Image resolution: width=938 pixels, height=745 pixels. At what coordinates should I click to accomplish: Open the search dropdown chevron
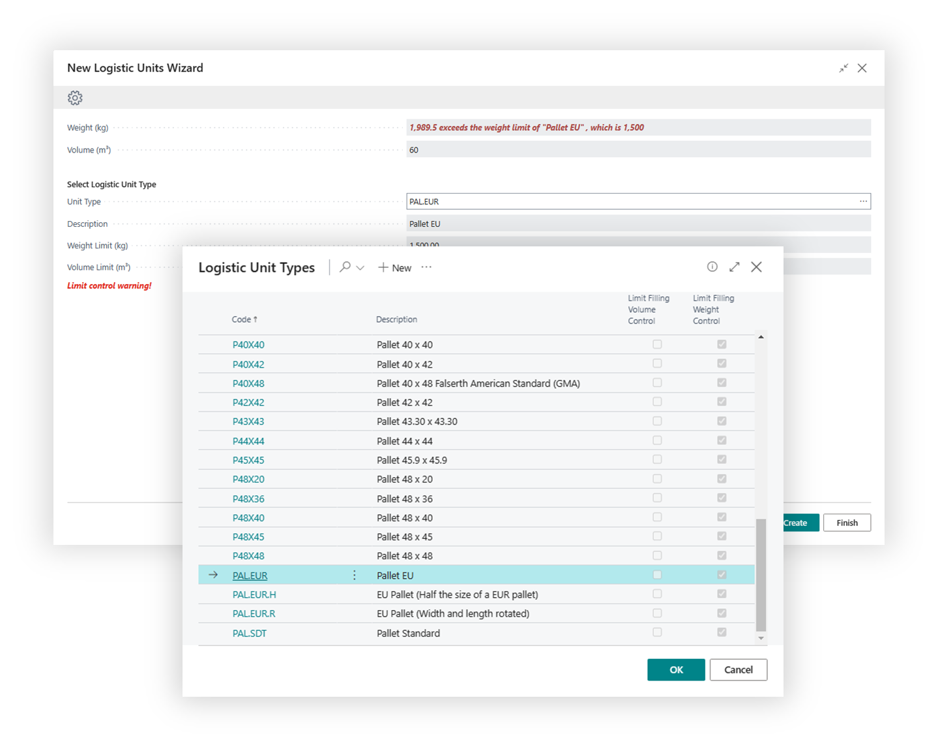(360, 268)
